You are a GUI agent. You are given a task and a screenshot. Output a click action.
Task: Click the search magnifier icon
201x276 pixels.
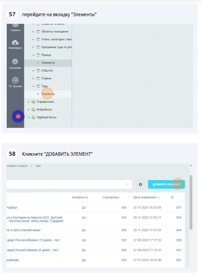[127, 184]
